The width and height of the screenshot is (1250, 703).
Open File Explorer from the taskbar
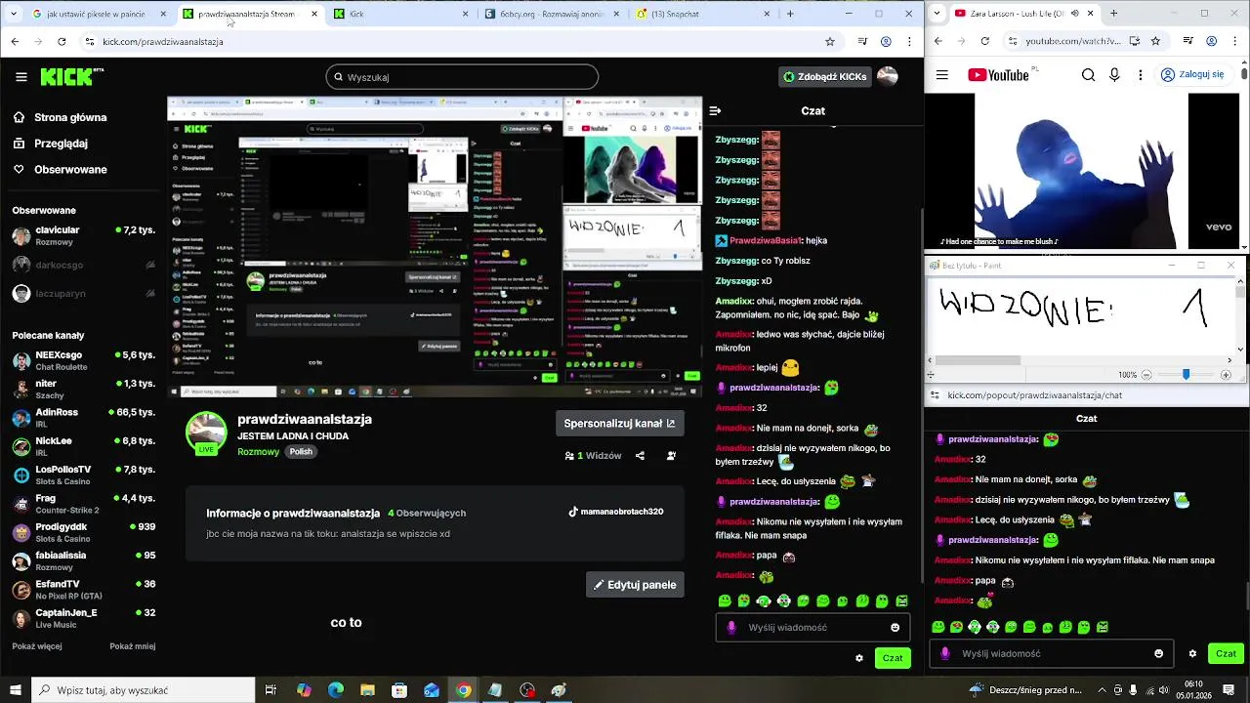tap(368, 690)
